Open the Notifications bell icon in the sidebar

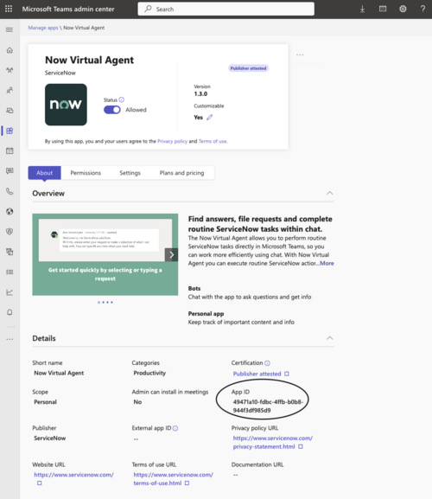10,312
